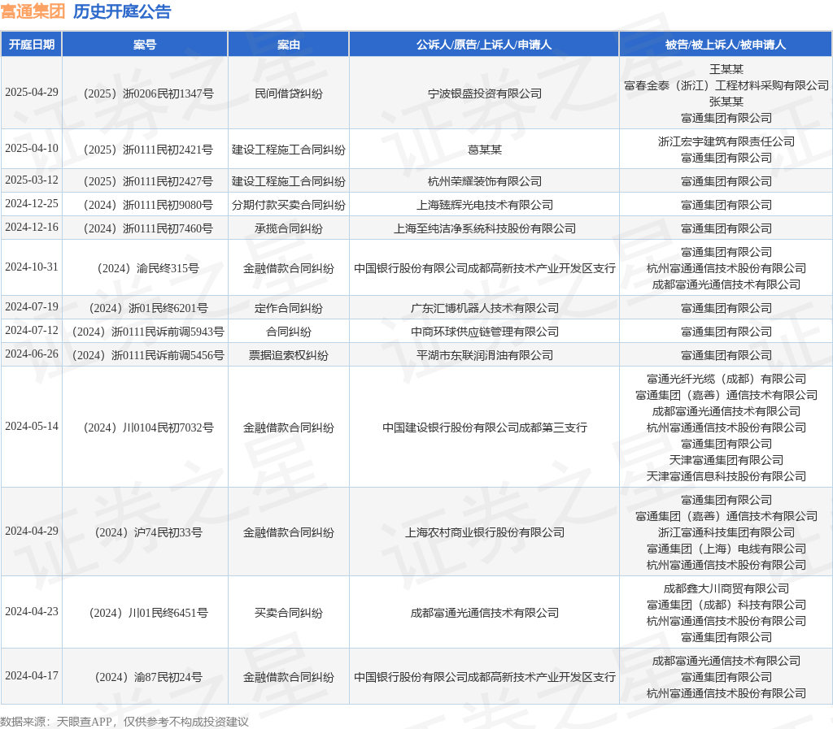The image size is (833, 729).
Task: Click plaintiff 杭州荣耀装饰有限公司
Action: pos(485,181)
